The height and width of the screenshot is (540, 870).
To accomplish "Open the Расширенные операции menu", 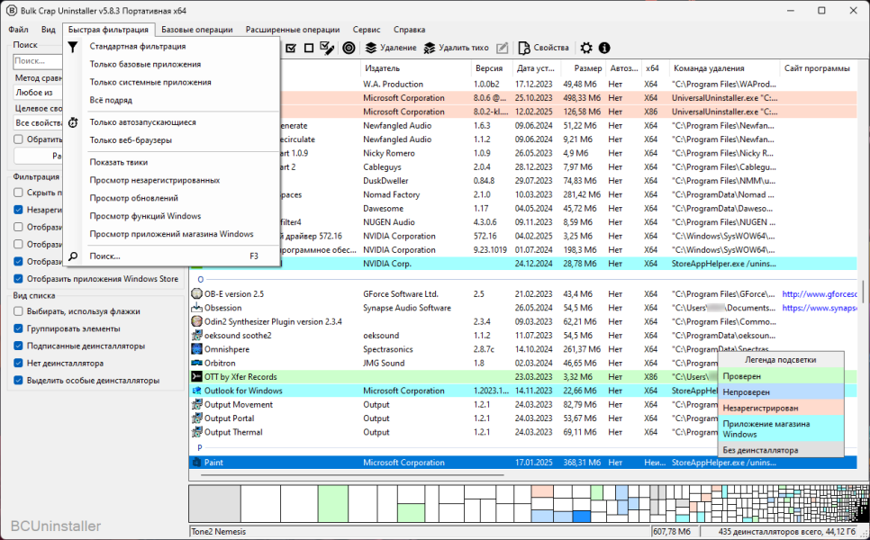I will point(293,30).
